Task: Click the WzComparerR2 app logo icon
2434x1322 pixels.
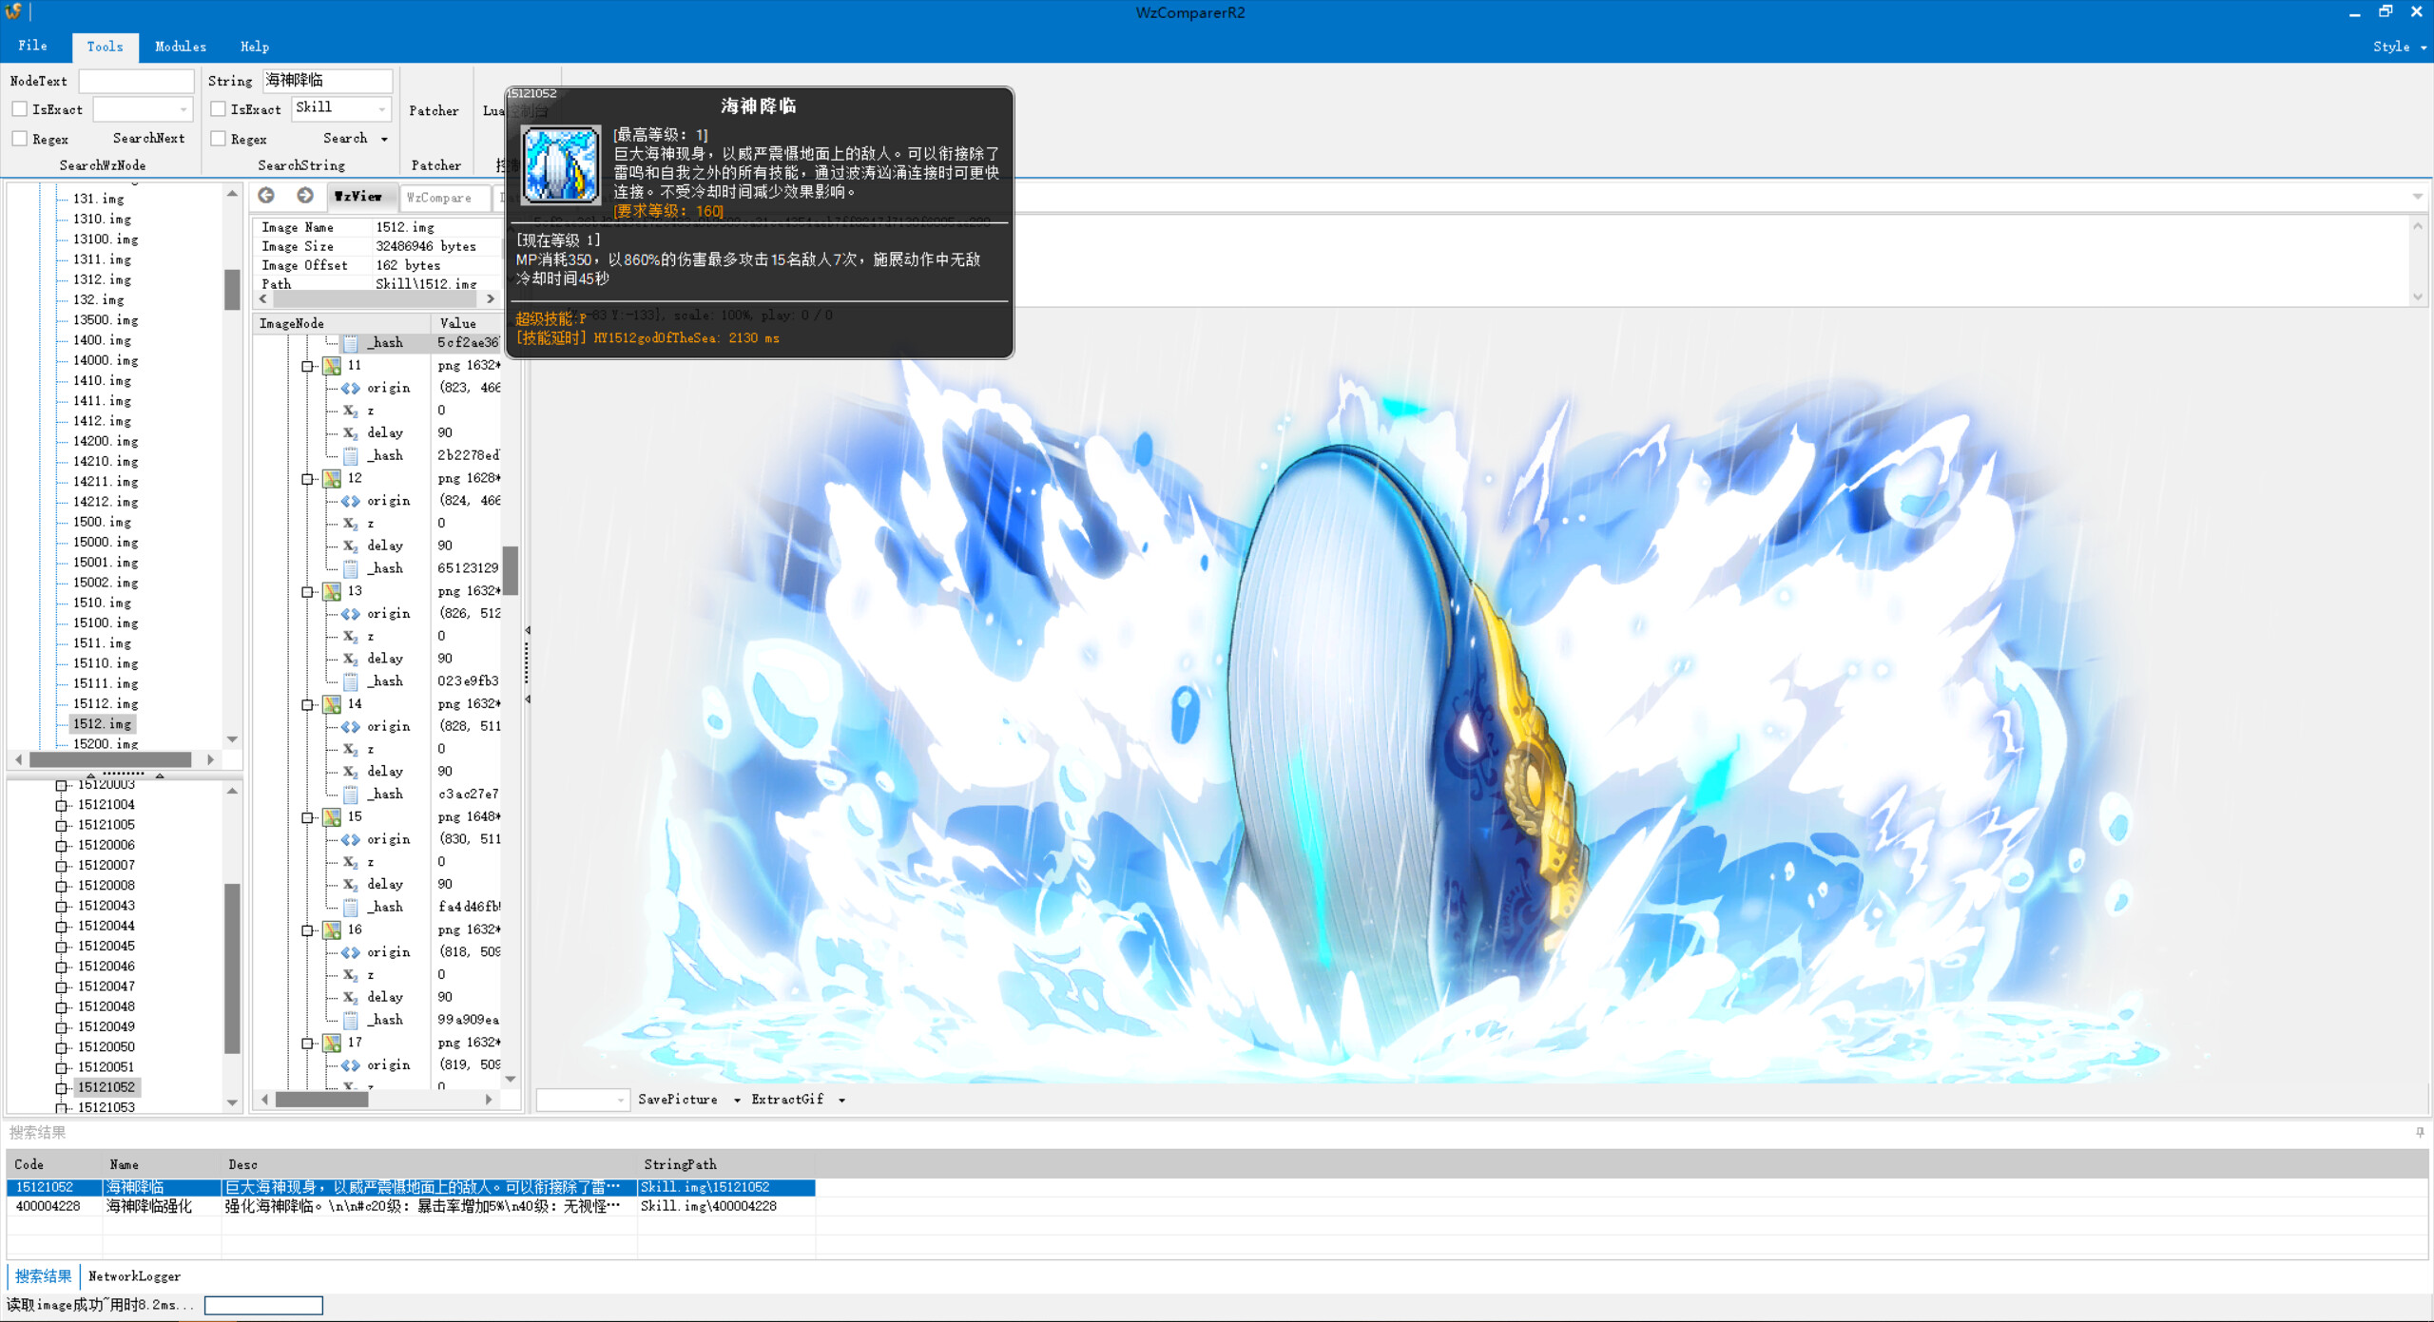Action: pyautogui.click(x=13, y=12)
